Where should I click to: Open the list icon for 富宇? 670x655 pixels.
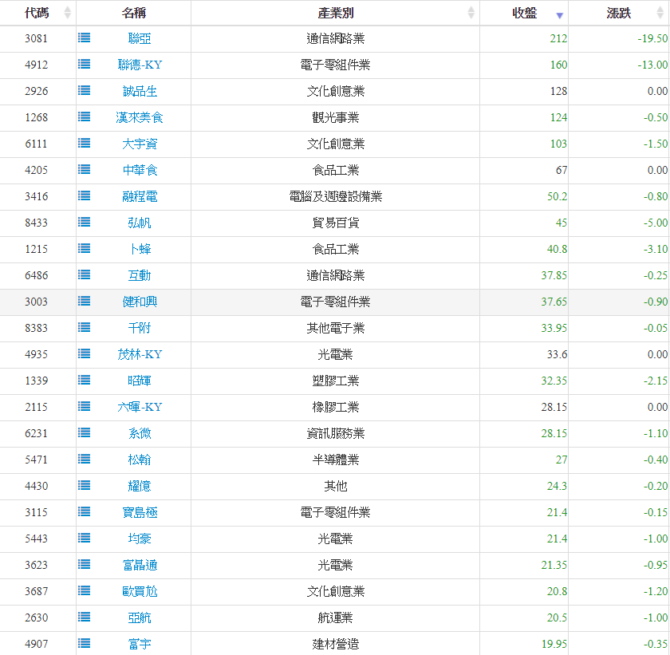click(x=84, y=643)
